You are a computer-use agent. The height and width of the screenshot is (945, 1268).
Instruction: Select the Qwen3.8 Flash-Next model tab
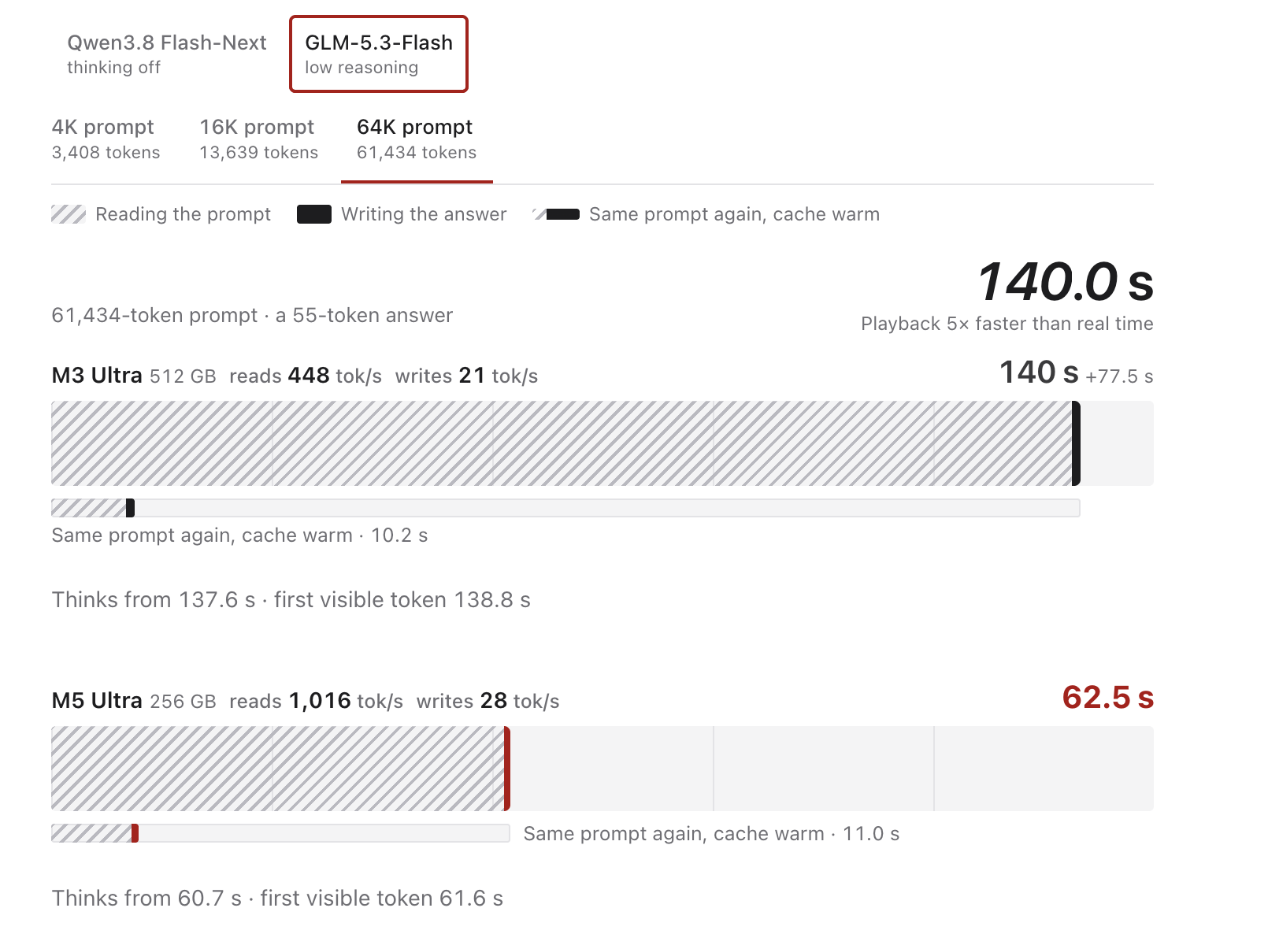tap(166, 54)
